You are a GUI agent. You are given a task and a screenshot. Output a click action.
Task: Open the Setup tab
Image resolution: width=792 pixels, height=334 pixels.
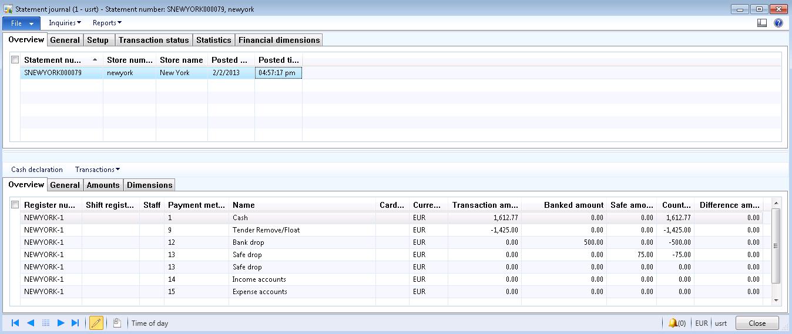(x=98, y=40)
